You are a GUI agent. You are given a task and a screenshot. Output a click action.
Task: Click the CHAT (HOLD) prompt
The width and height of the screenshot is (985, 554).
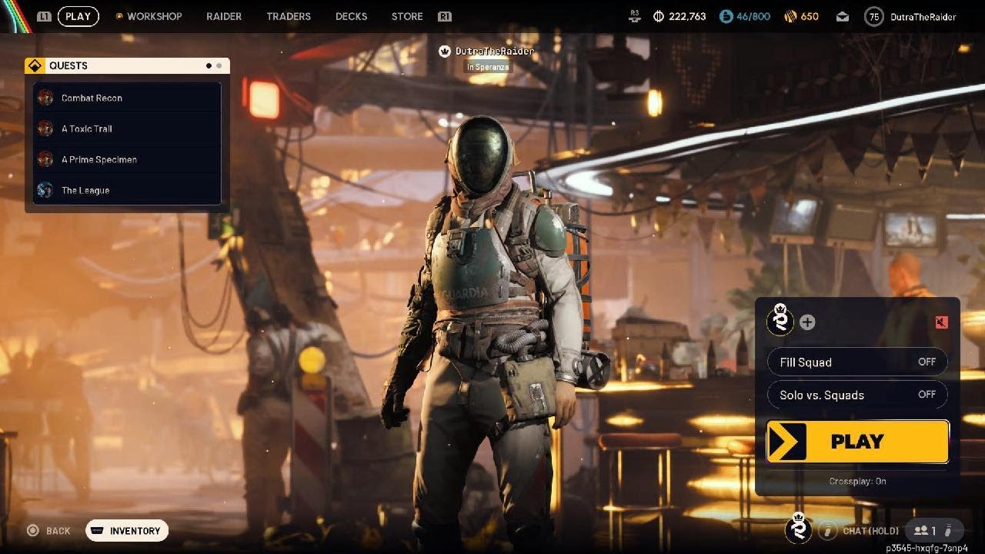tap(870, 531)
